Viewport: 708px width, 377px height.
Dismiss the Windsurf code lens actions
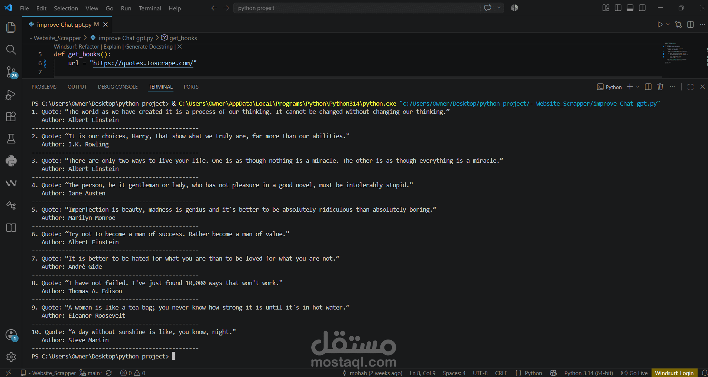tap(180, 47)
